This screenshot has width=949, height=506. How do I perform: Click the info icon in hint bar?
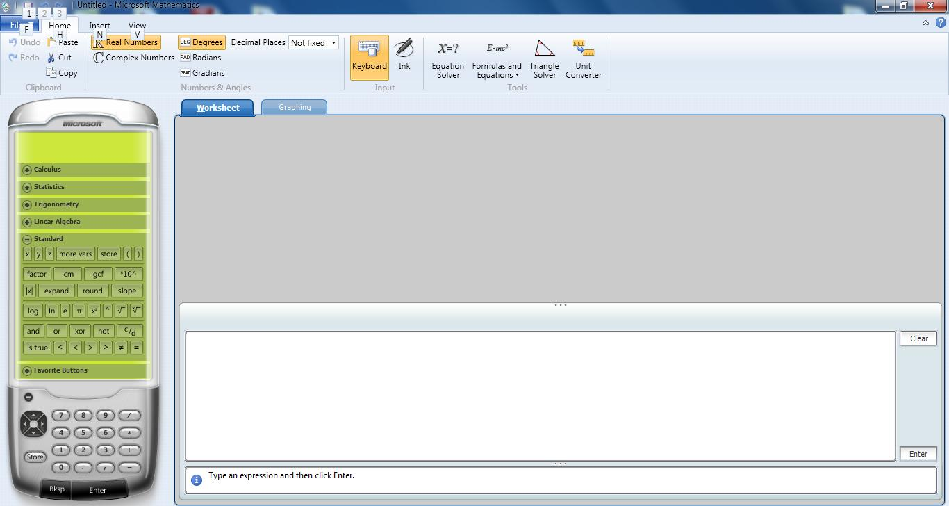[x=197, y=480]
